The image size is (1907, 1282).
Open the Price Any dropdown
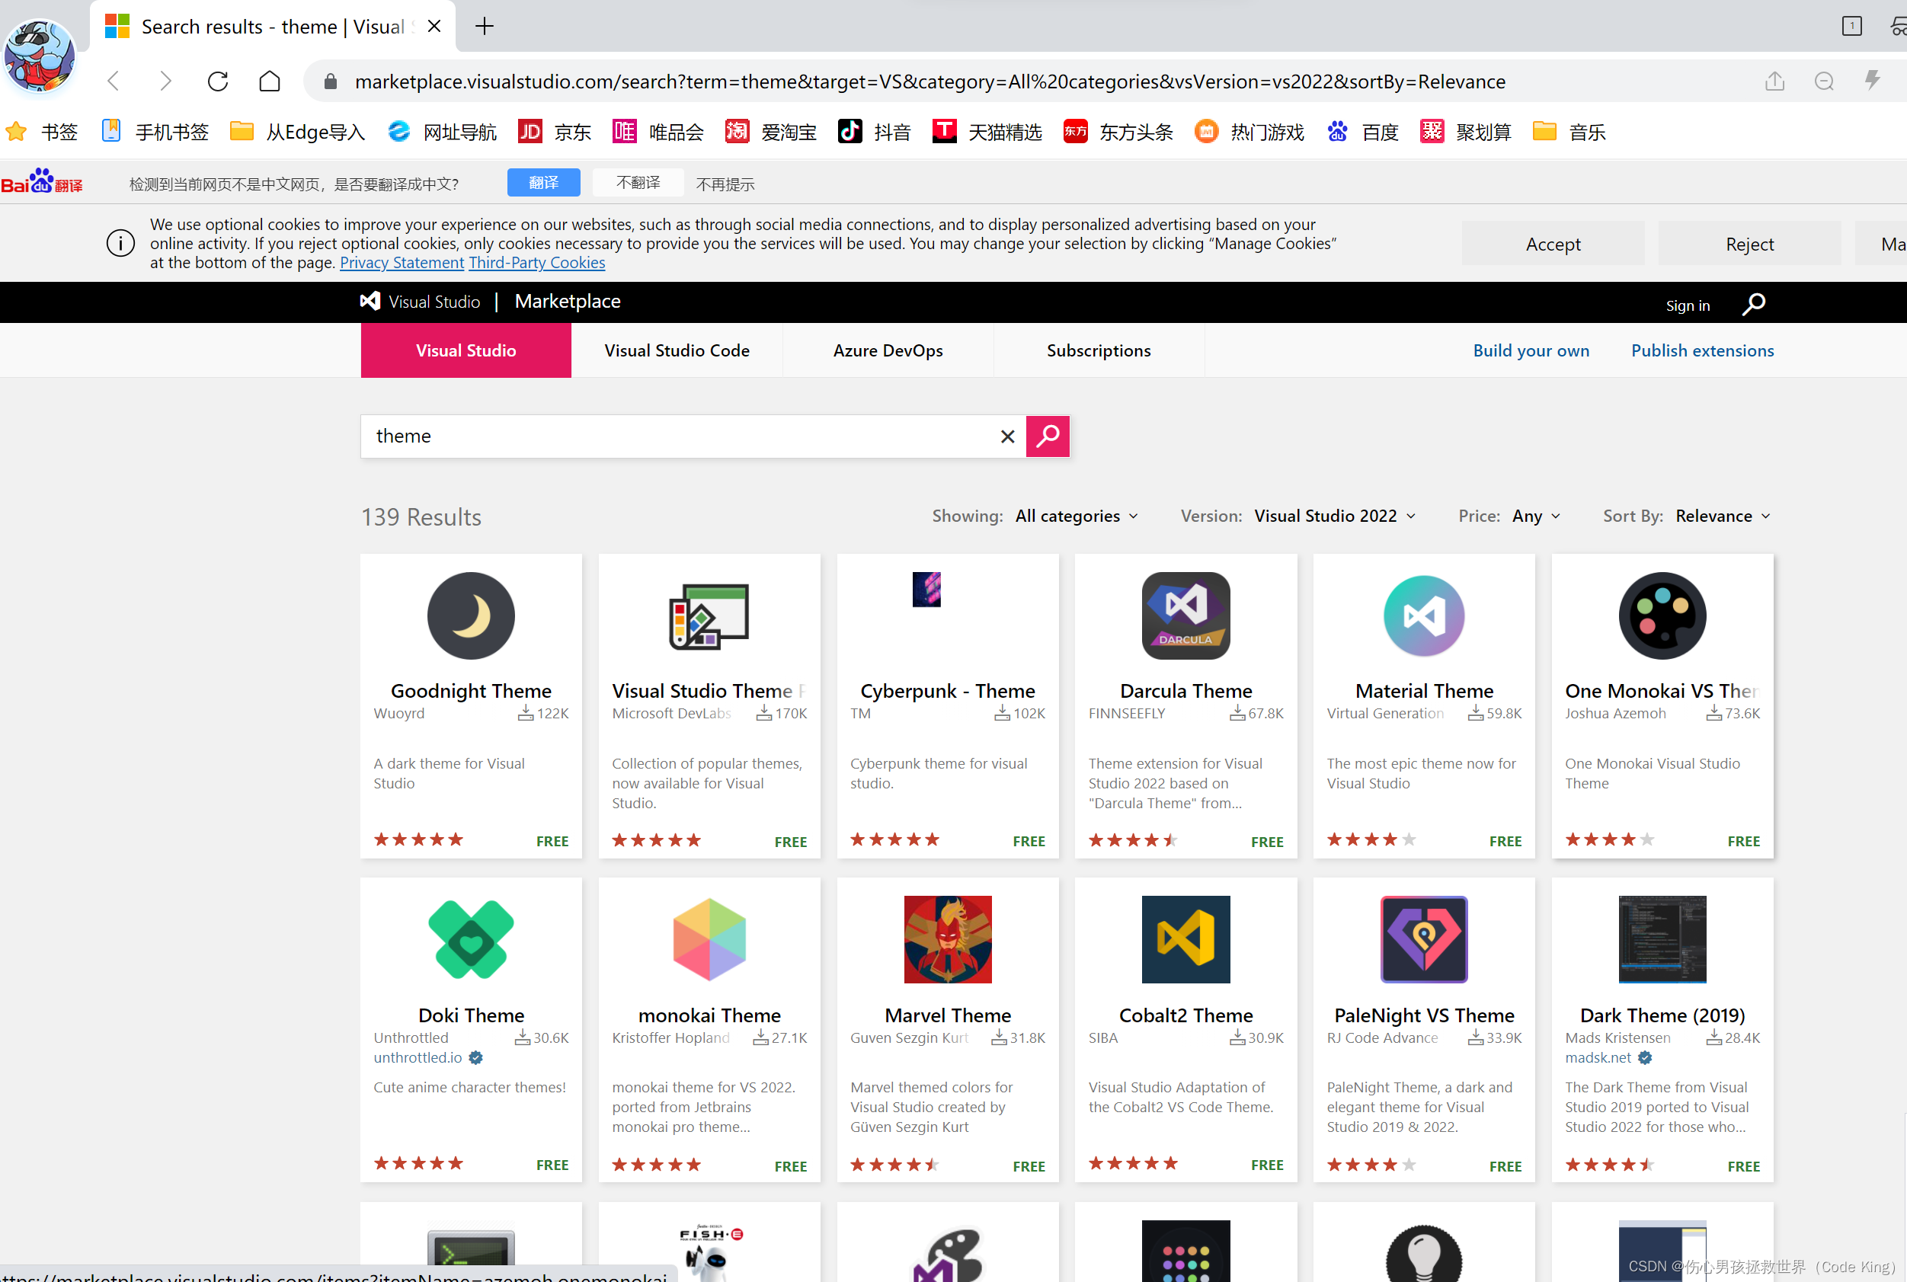pos(1535,516)
